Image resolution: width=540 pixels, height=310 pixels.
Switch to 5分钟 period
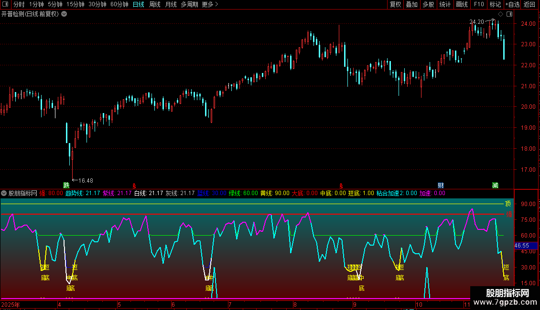coord(55,4)
